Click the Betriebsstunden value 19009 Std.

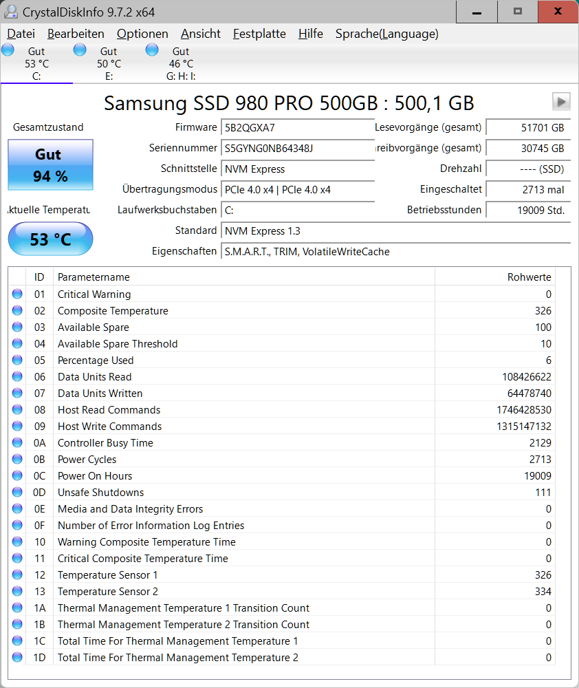[x=528, y=210]
